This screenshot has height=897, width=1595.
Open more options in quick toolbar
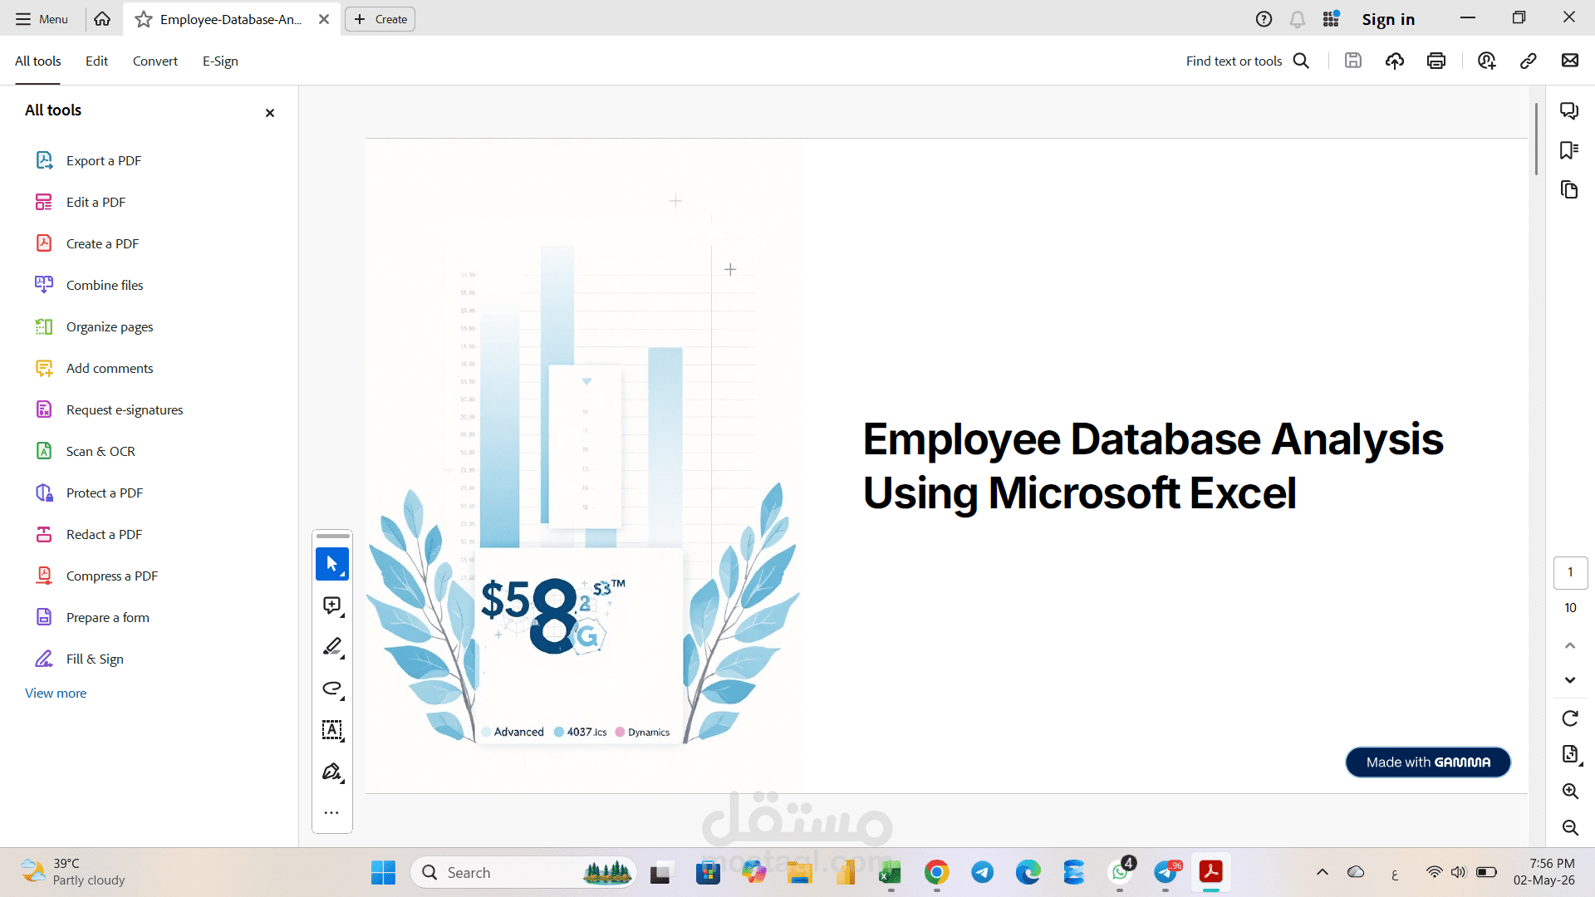tap(331, 813)
